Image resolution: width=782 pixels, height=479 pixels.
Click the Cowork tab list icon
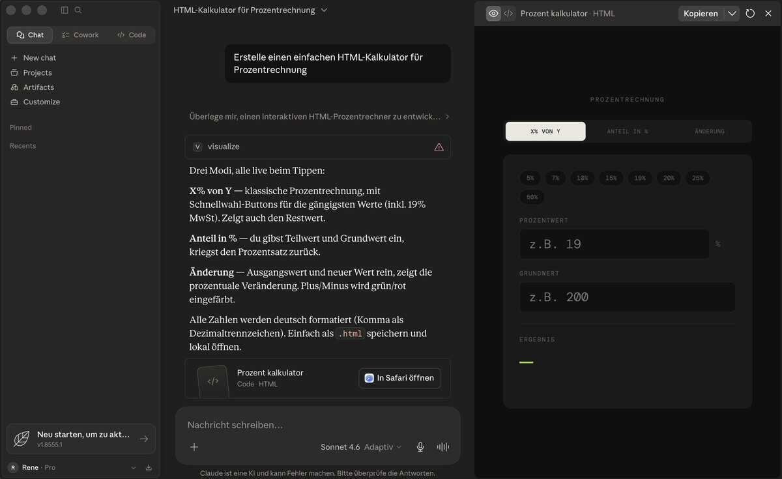pos(66,35)
